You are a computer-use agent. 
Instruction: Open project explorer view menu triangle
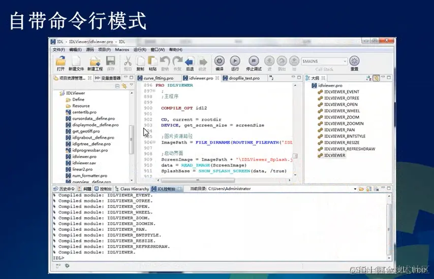tap(132, 86)
